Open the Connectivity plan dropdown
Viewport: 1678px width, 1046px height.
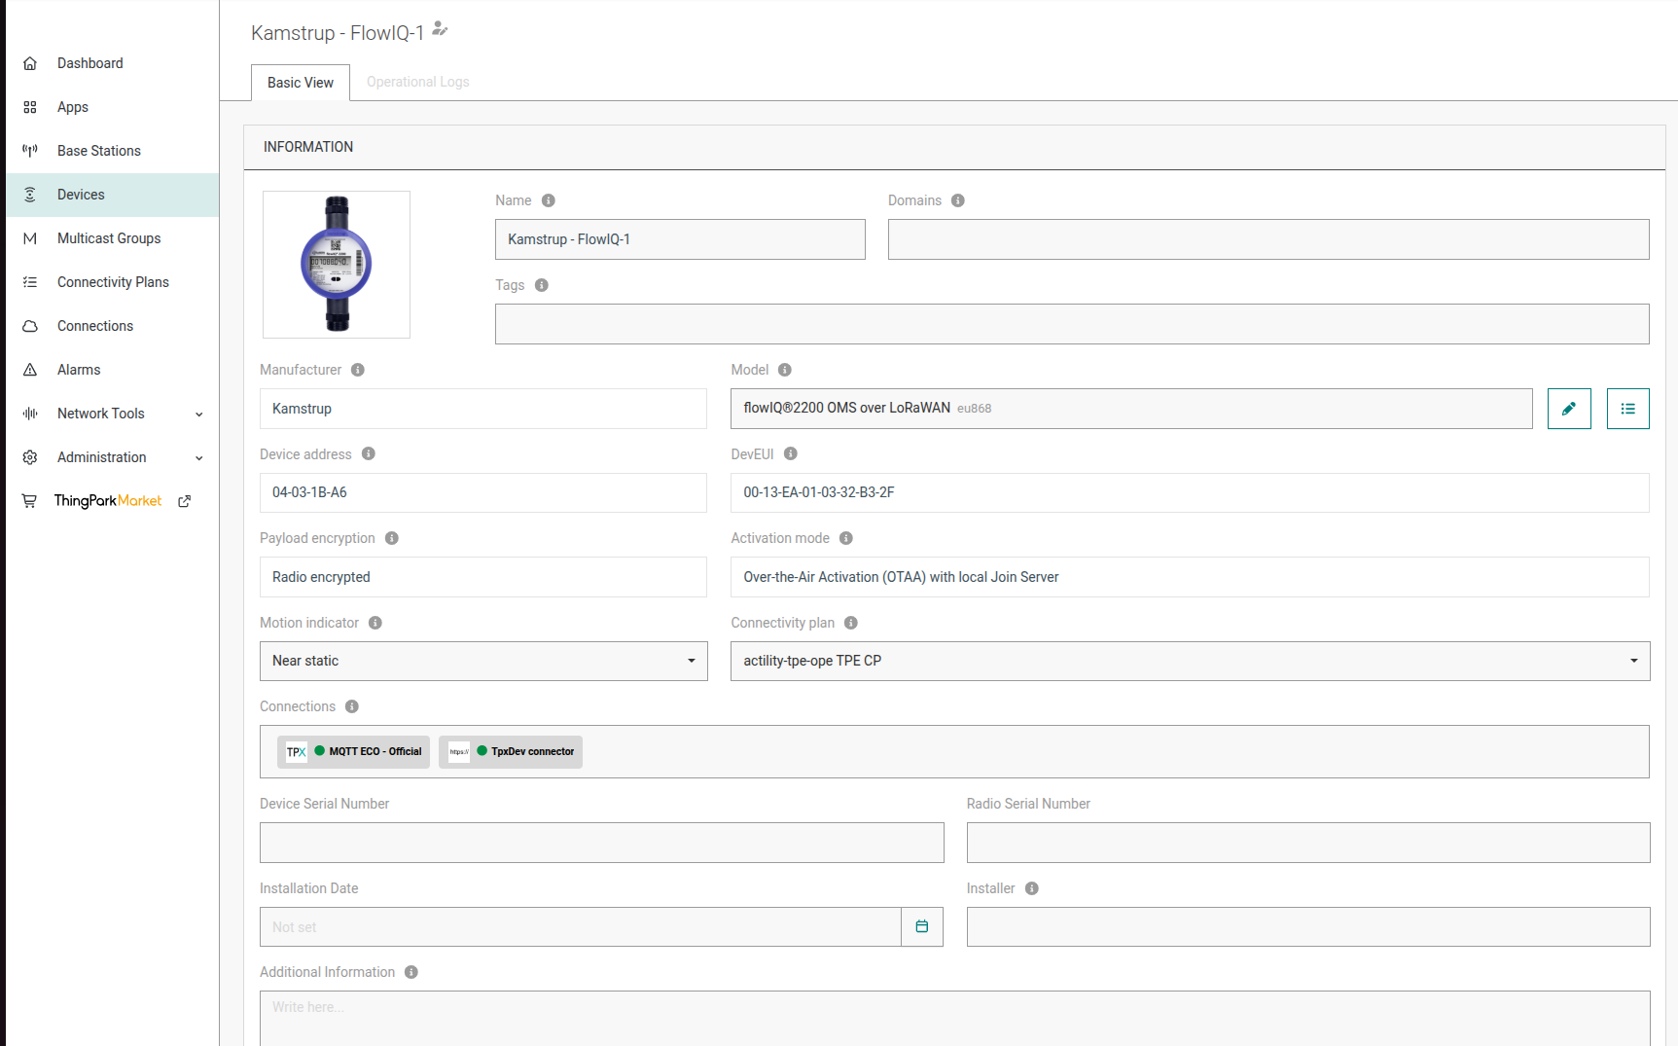[1191, 661]
